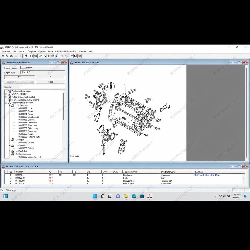Click the Engine Number field
The image size is (250, 250).
click(43, 68)
